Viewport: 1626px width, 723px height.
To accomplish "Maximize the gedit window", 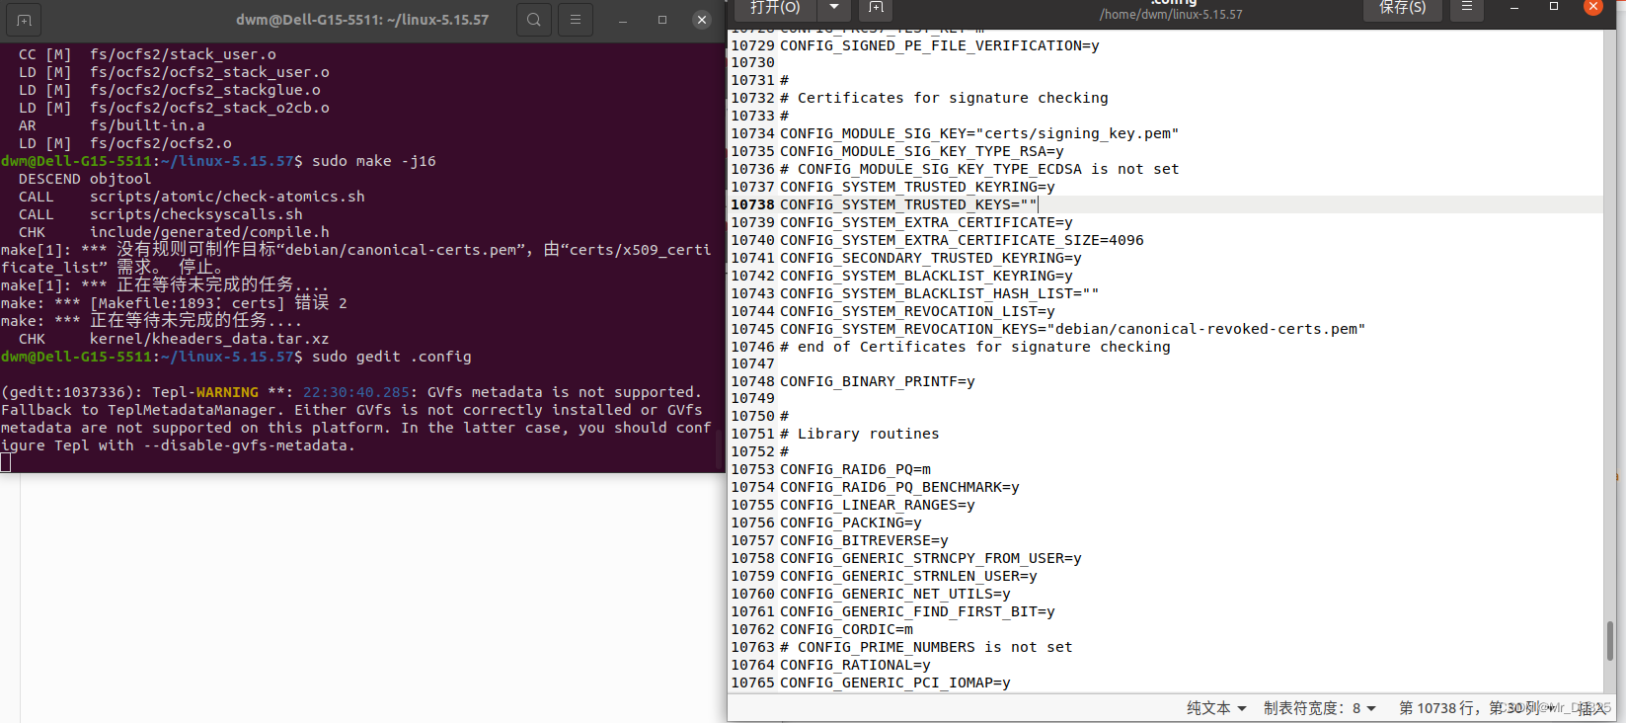I will pyautogui.click(x=1554, y=7).
